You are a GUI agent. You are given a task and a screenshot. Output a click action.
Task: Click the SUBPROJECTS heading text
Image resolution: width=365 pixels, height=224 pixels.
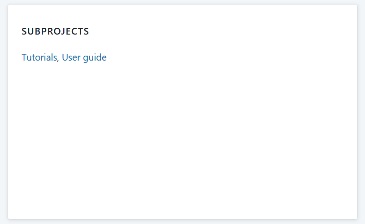55,31
